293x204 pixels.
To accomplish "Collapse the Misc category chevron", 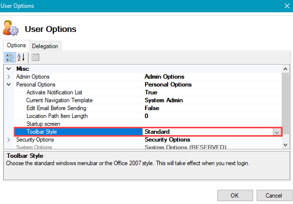I will point(8,69).
